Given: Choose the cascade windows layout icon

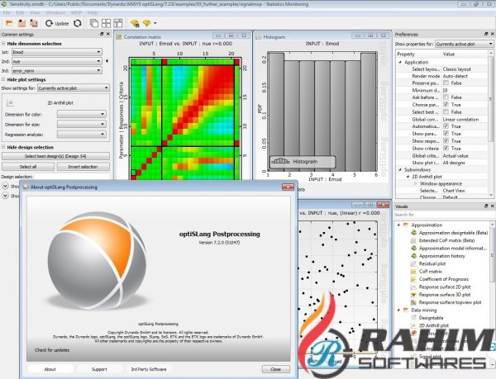Looking at the screenshot, I should tap(94, 23).
